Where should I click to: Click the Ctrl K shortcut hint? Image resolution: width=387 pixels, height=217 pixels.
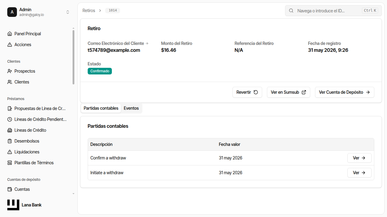point(370,11)
